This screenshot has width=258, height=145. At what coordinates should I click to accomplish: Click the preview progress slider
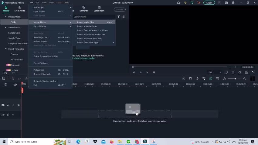(x=180, y=67)
